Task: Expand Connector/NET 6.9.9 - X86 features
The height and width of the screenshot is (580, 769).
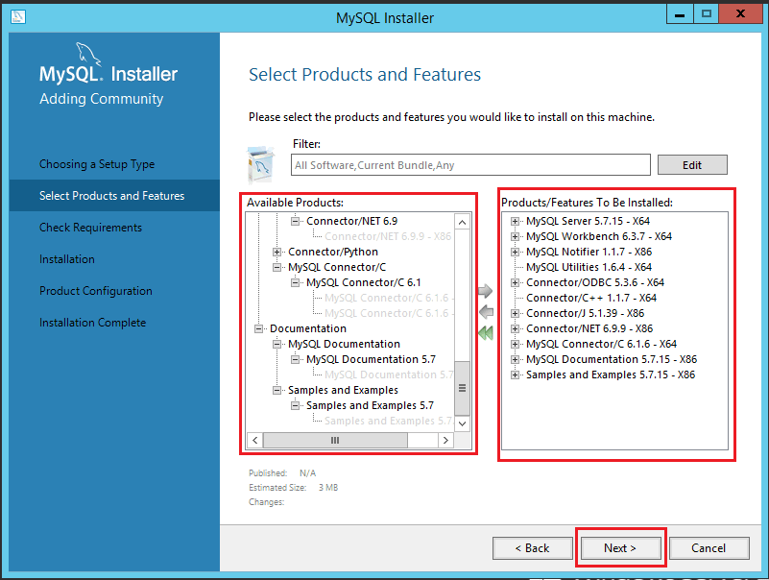Action: tap(515, 328)
